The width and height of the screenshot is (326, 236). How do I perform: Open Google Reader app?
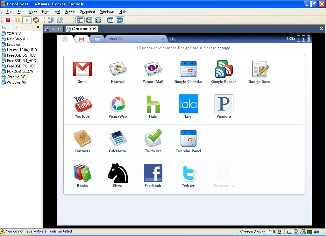(224, 69)
